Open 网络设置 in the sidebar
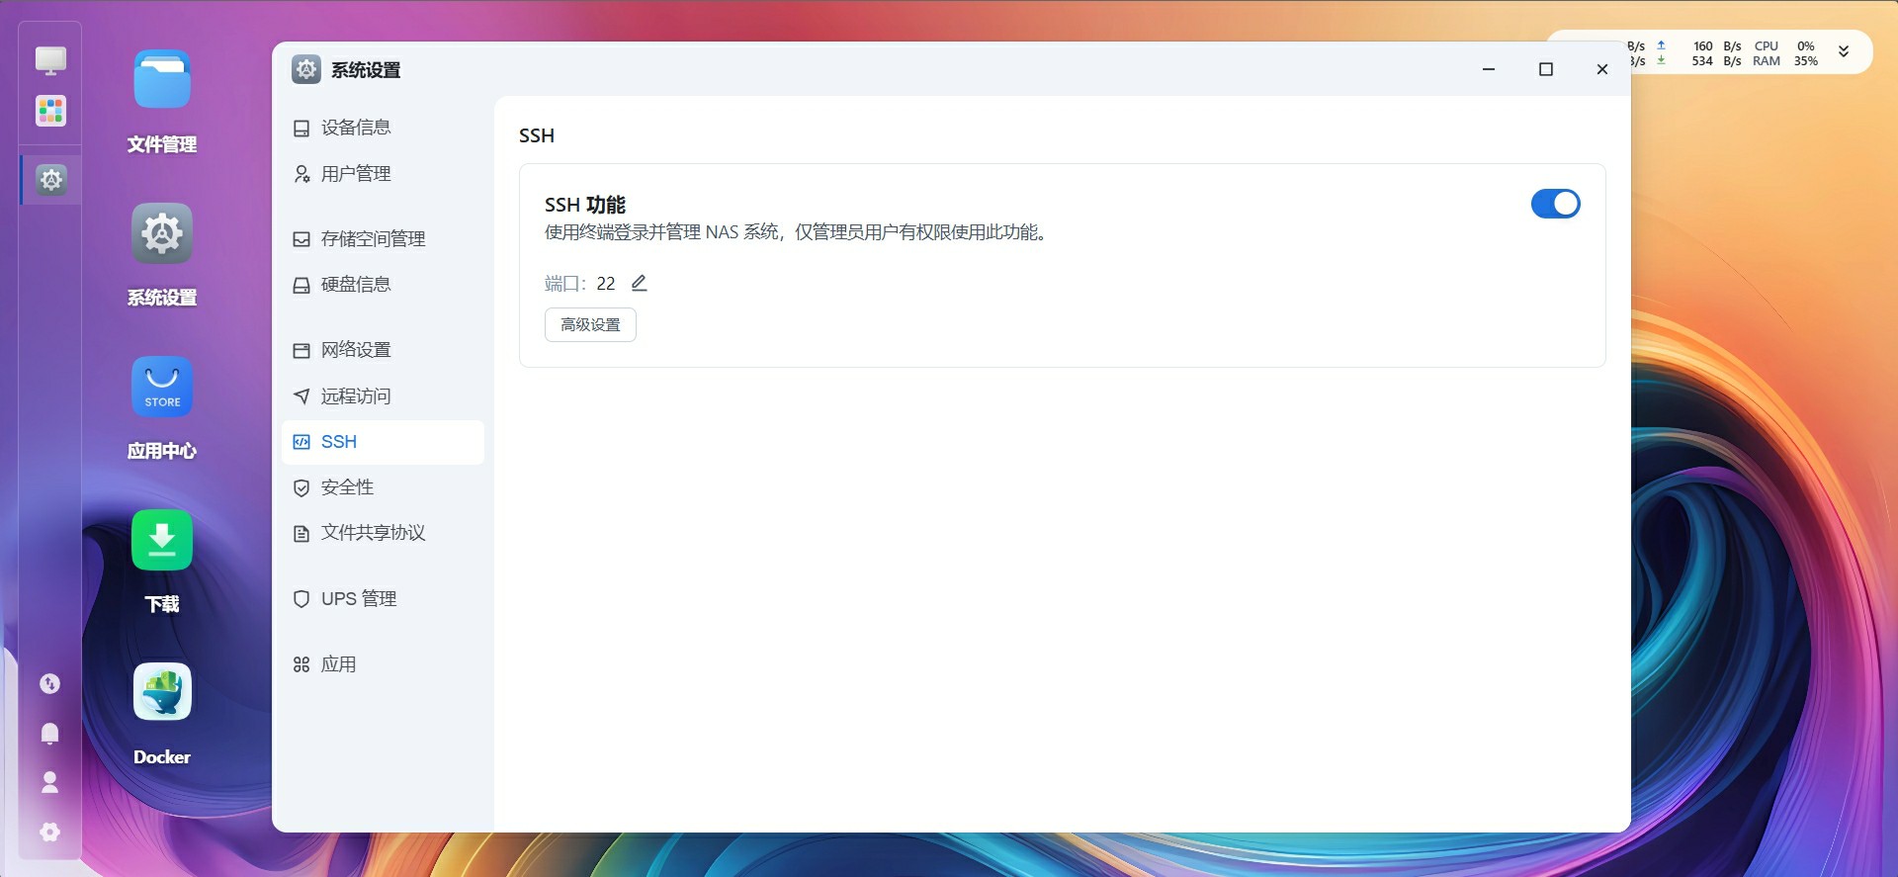The height and width of the screenshot is (877, 1898). [x=355, y=350]
